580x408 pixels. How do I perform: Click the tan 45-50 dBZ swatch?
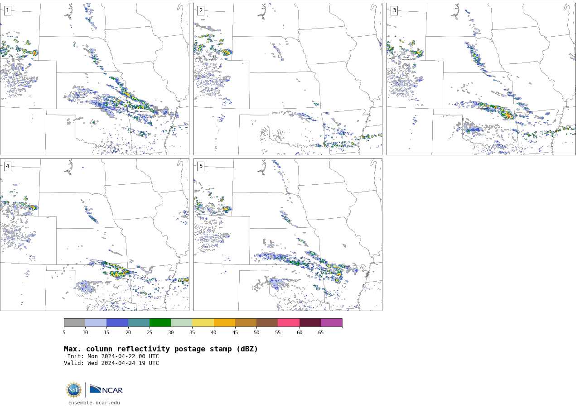(246, 322)
